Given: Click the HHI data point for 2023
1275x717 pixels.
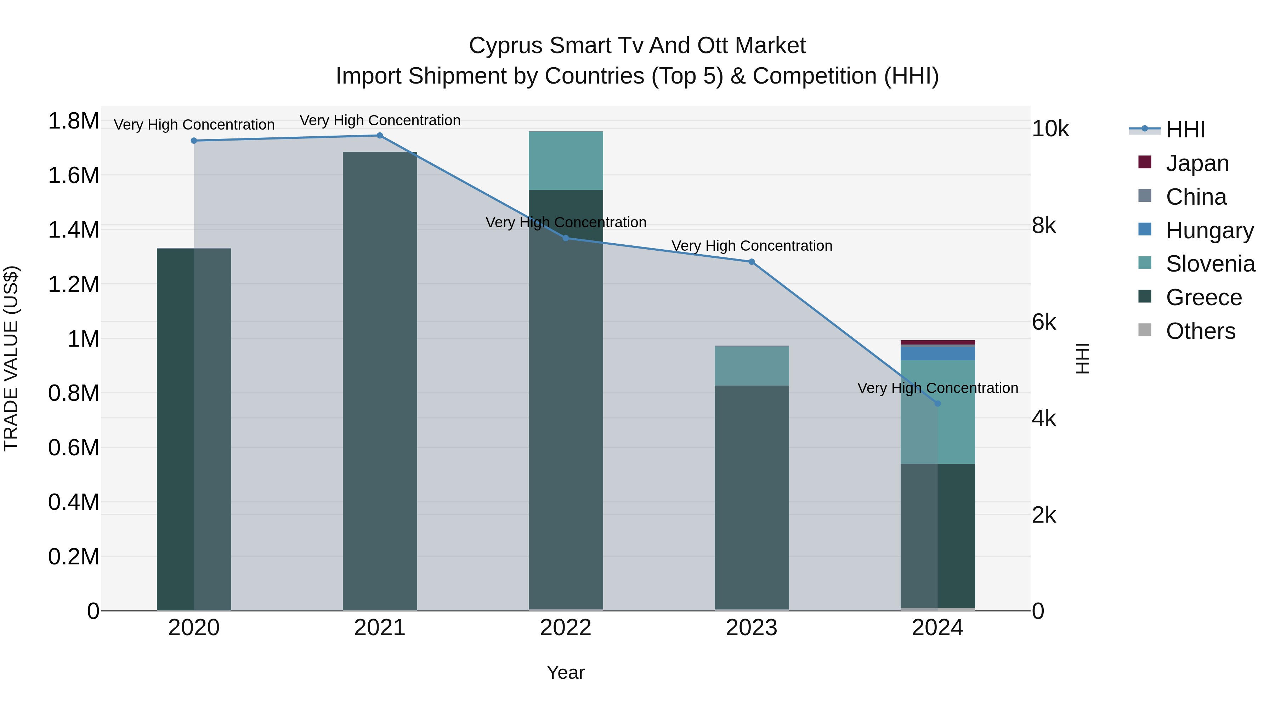Looking at the screenshot, I should click(752, 262).
